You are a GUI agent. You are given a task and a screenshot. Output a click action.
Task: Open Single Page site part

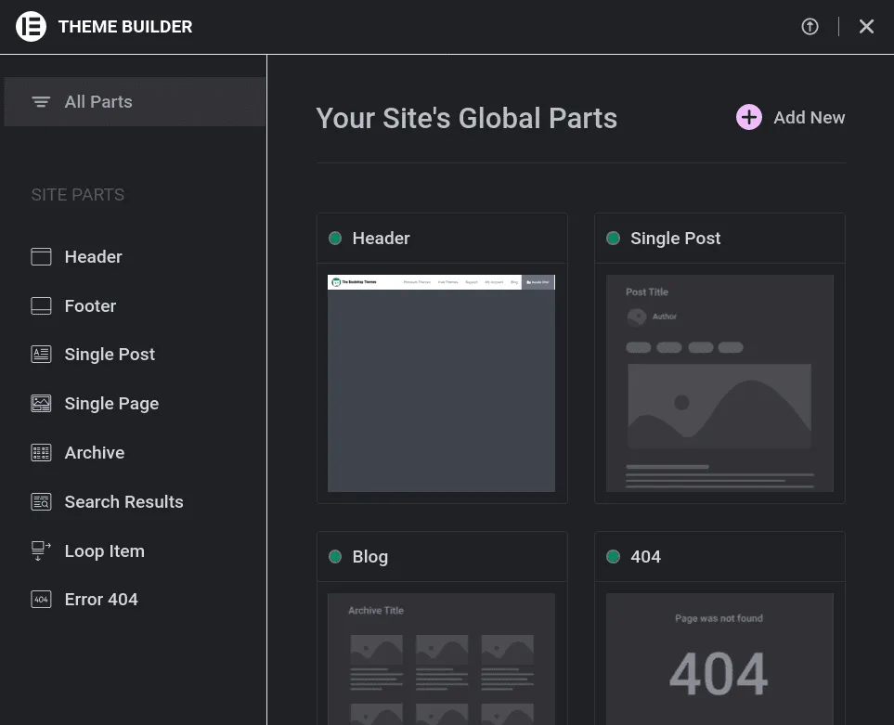pyautogui.click(x=111, y=404)
